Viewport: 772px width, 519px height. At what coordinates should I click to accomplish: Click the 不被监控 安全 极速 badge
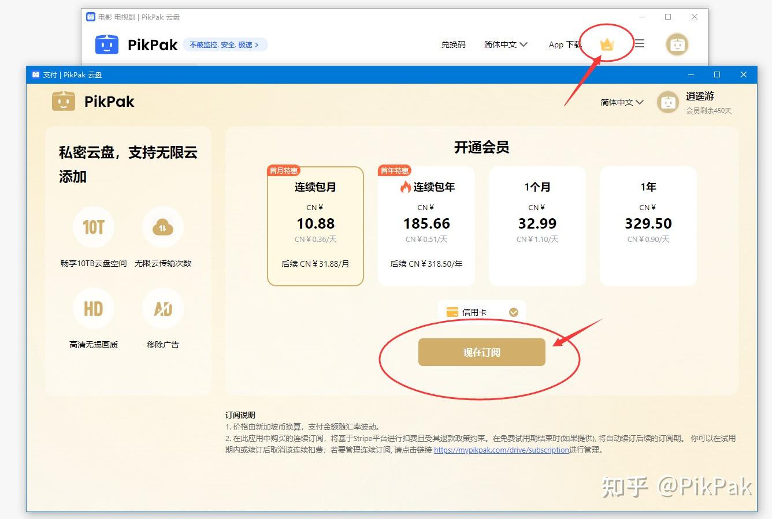click(x=225, y=44)
